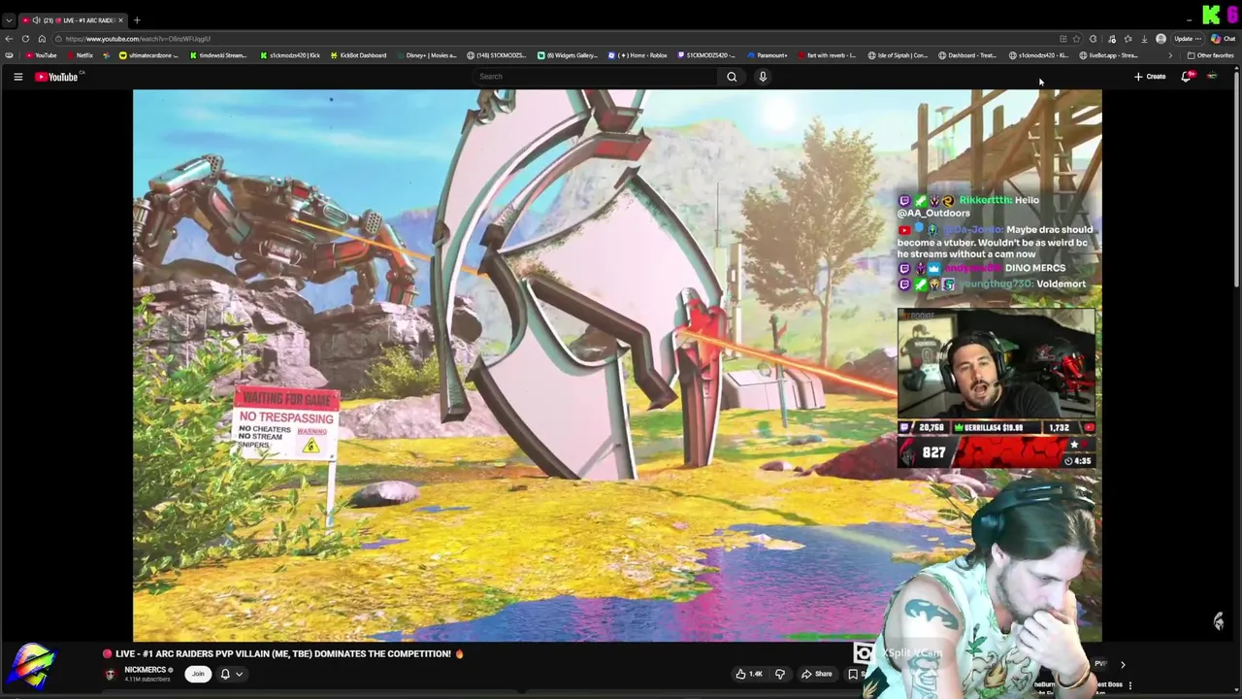Start voice search with the microphone icon
Viewport: 1242px width, 699px height.
763,77
